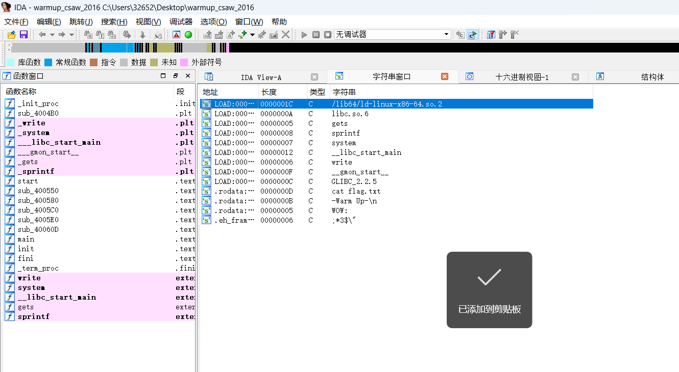Open the 无调试器 debugger combo box

pos(392,35)
